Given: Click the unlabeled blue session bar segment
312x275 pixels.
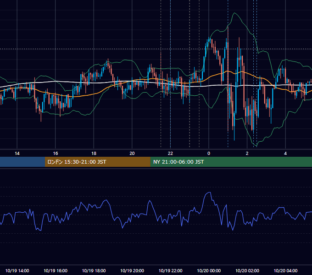Looking at the screenshot, I should point(22,162).
